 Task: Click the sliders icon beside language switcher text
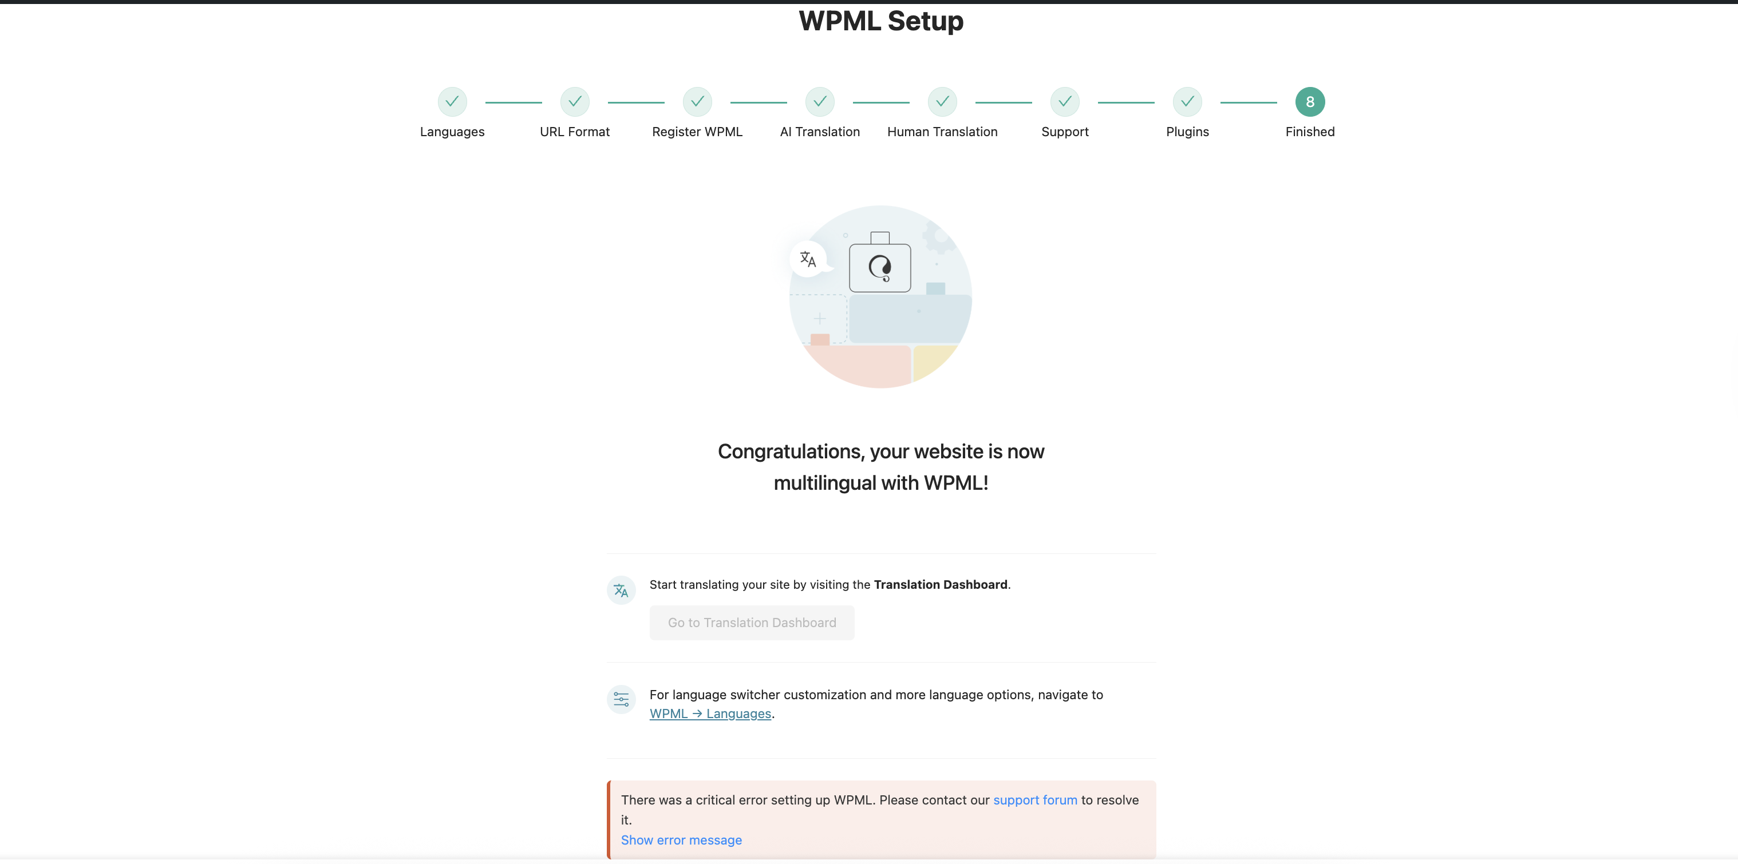pos(621,699)
